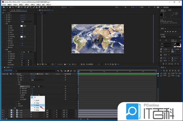Select the Type text tool
The image size is (183, 121).
coord(31,7)
